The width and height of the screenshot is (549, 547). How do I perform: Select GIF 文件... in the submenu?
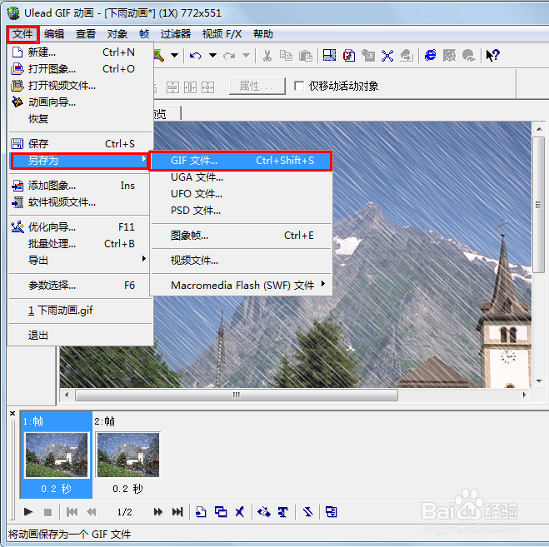242,161
